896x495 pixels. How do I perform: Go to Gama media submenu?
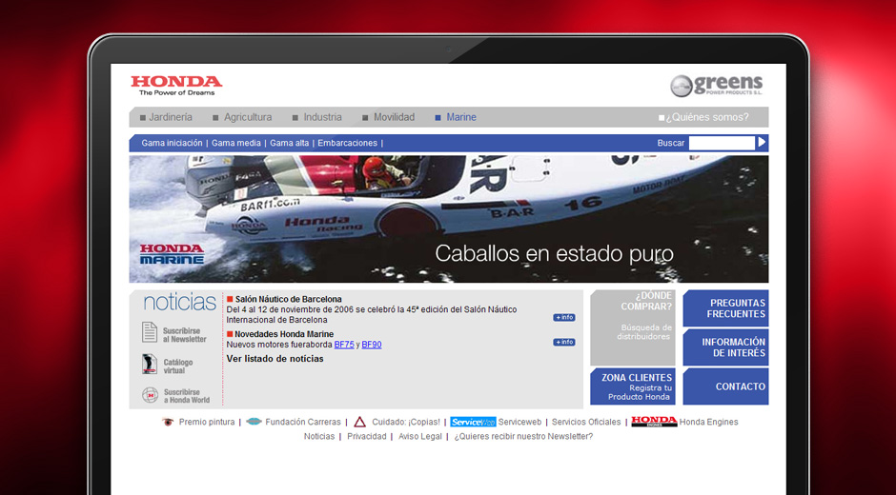(236, 143)
